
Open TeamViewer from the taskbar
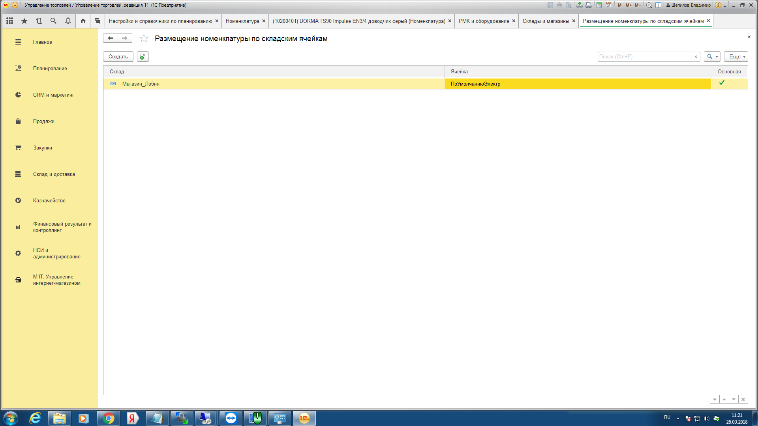point(231,418)
